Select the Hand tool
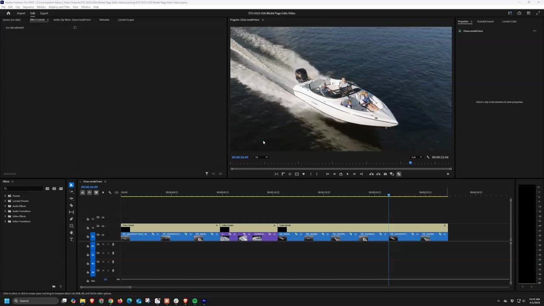 coord(71,232)
